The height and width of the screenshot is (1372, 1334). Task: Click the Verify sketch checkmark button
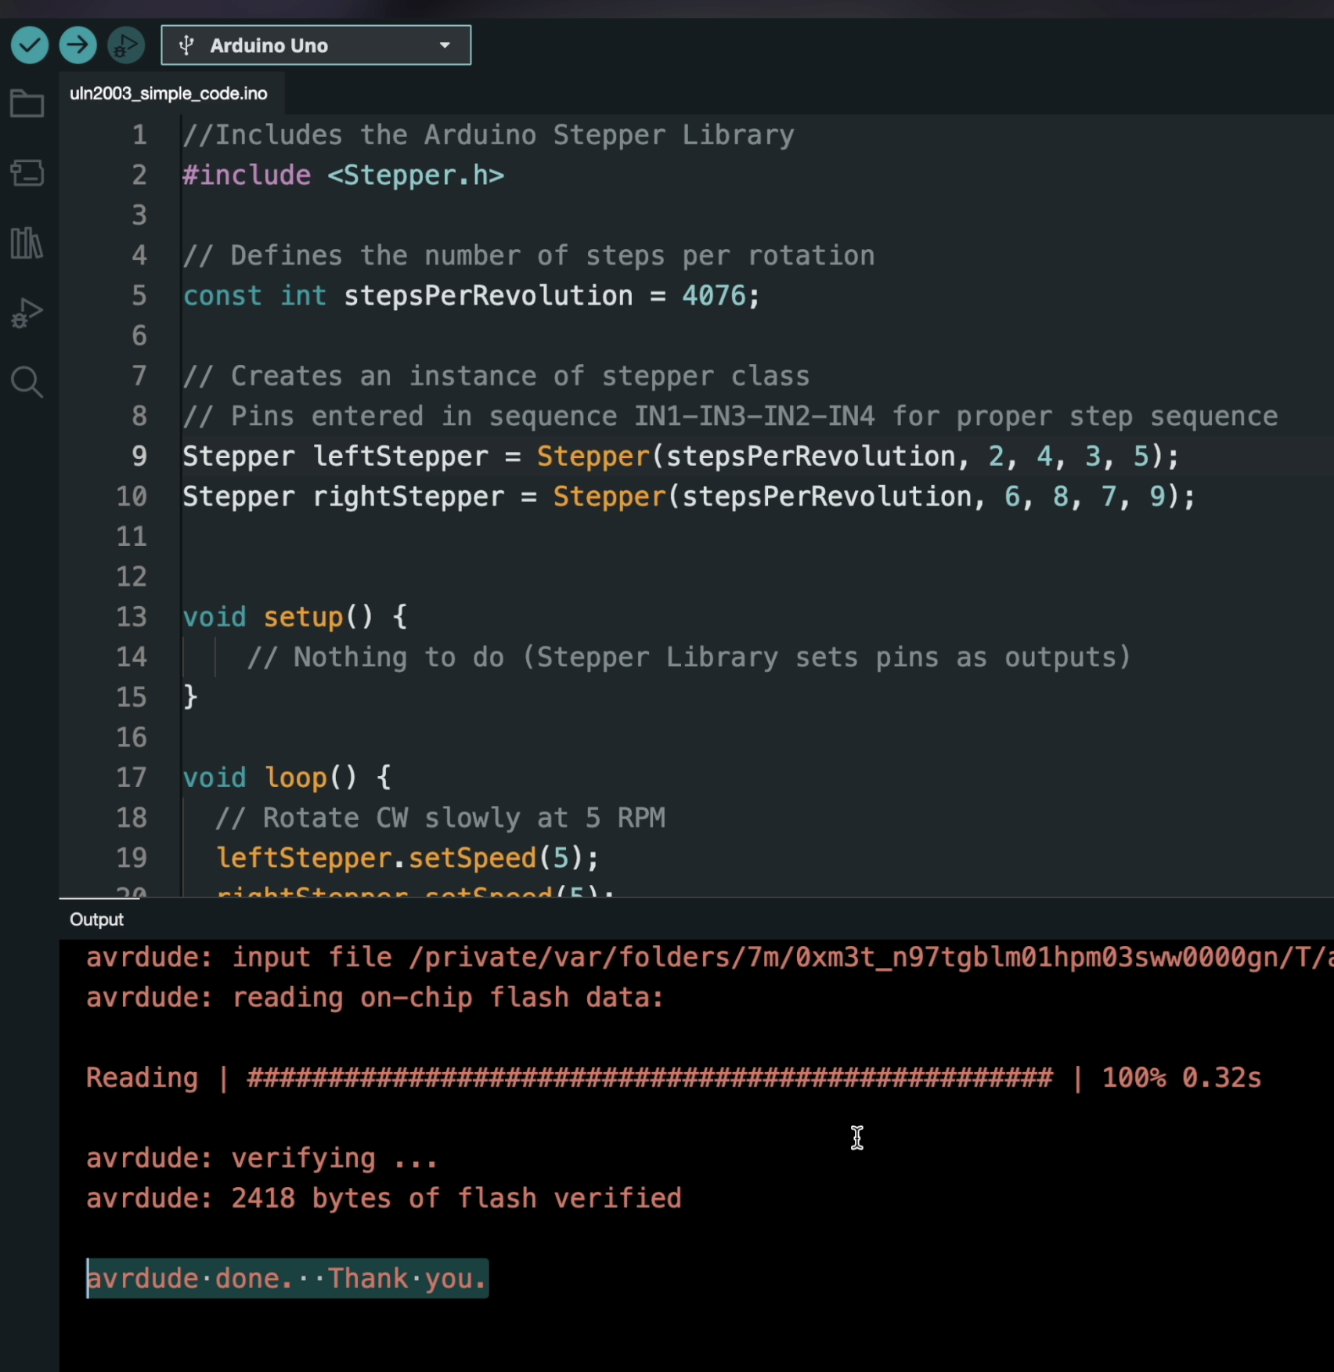point(30,45)
